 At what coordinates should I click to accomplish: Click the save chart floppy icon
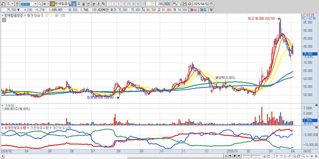point(185,4)
